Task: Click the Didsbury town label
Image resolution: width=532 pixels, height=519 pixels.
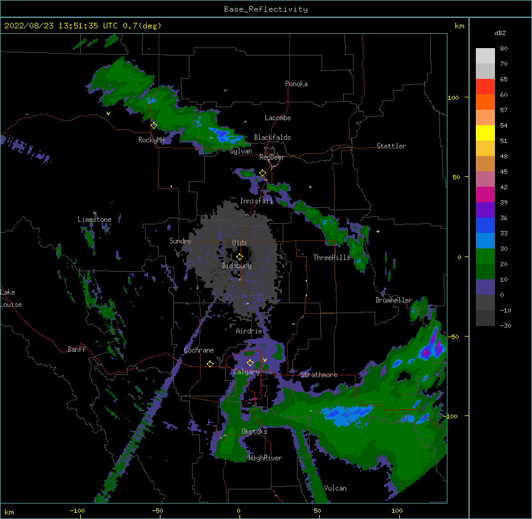Action: (x=237, y=266)
